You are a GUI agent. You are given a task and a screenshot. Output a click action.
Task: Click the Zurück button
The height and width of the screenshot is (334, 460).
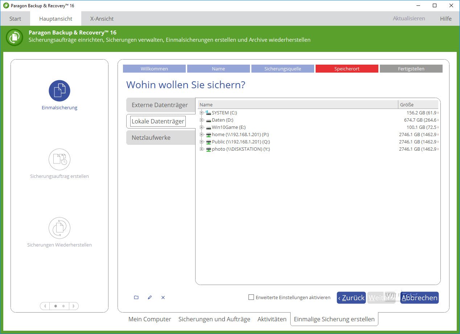[x=351, y=298]
